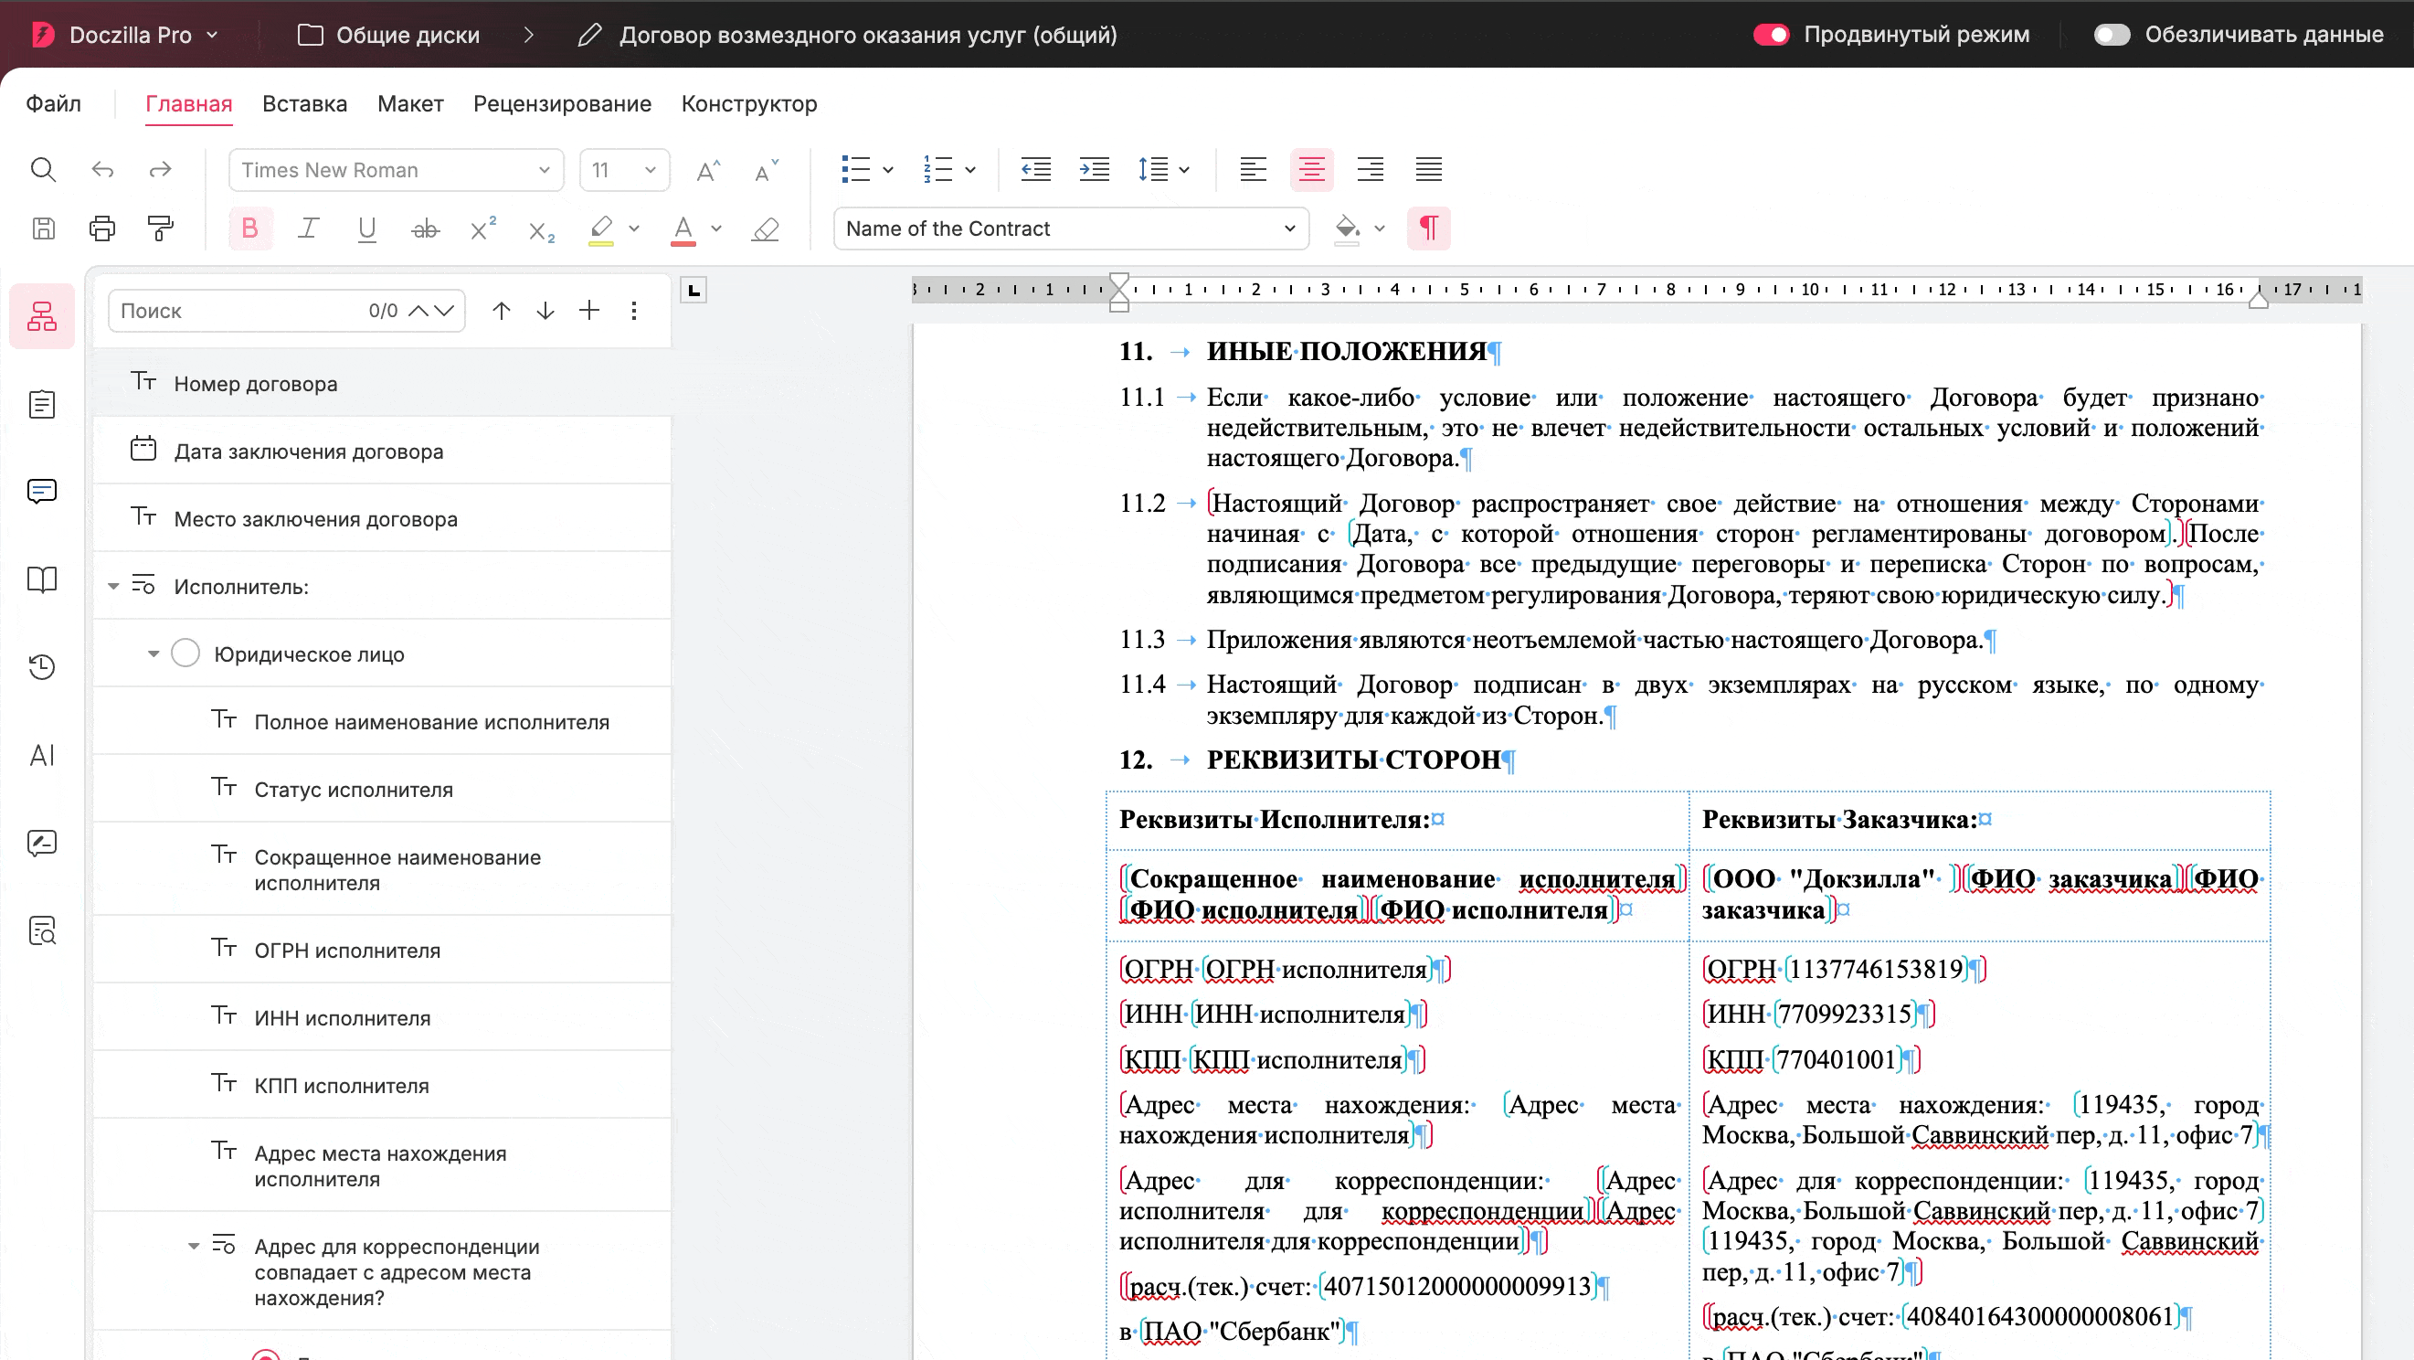The width and height of the screenshot is (2414, 1360).
Task: Open the search magnifier tool
Action: tap(43, 170)
